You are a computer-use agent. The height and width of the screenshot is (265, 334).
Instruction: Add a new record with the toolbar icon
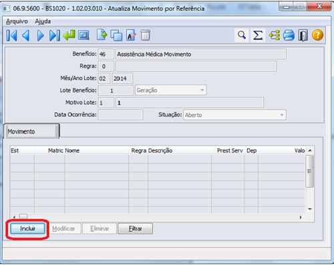pos(102,35)
